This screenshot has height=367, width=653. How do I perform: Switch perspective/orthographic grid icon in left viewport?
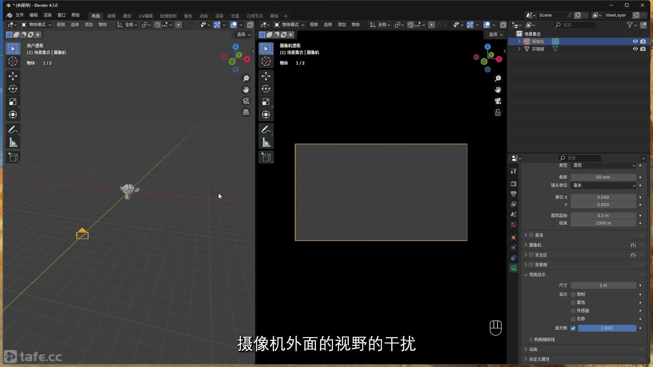coord(246,112)
